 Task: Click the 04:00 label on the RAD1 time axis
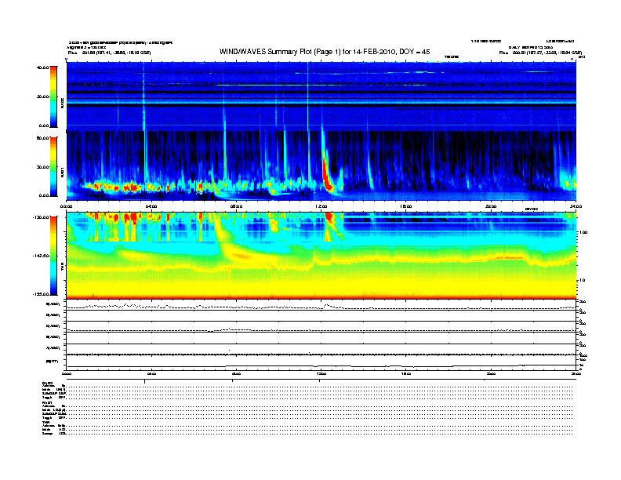click(x=151, y=205)
